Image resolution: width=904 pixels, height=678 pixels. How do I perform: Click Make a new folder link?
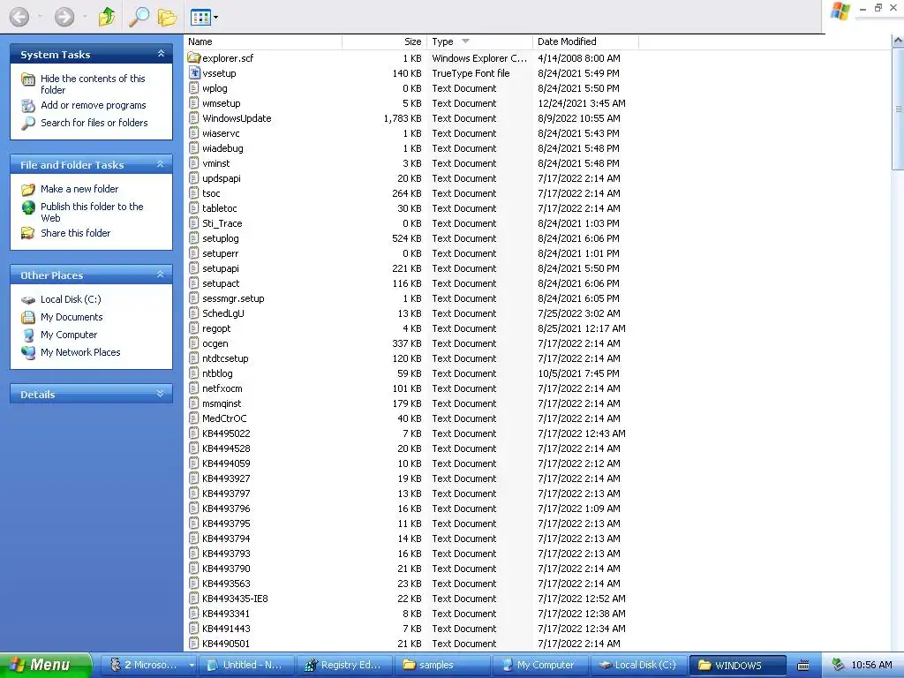(x=79, y=189)
